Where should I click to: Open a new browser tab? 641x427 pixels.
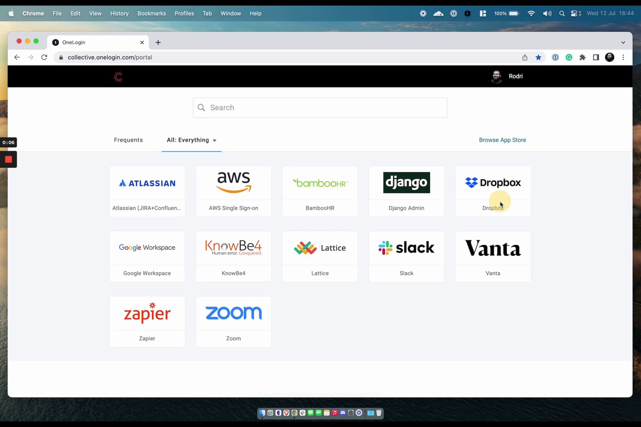pyautogui.click(x=158, y=42)
